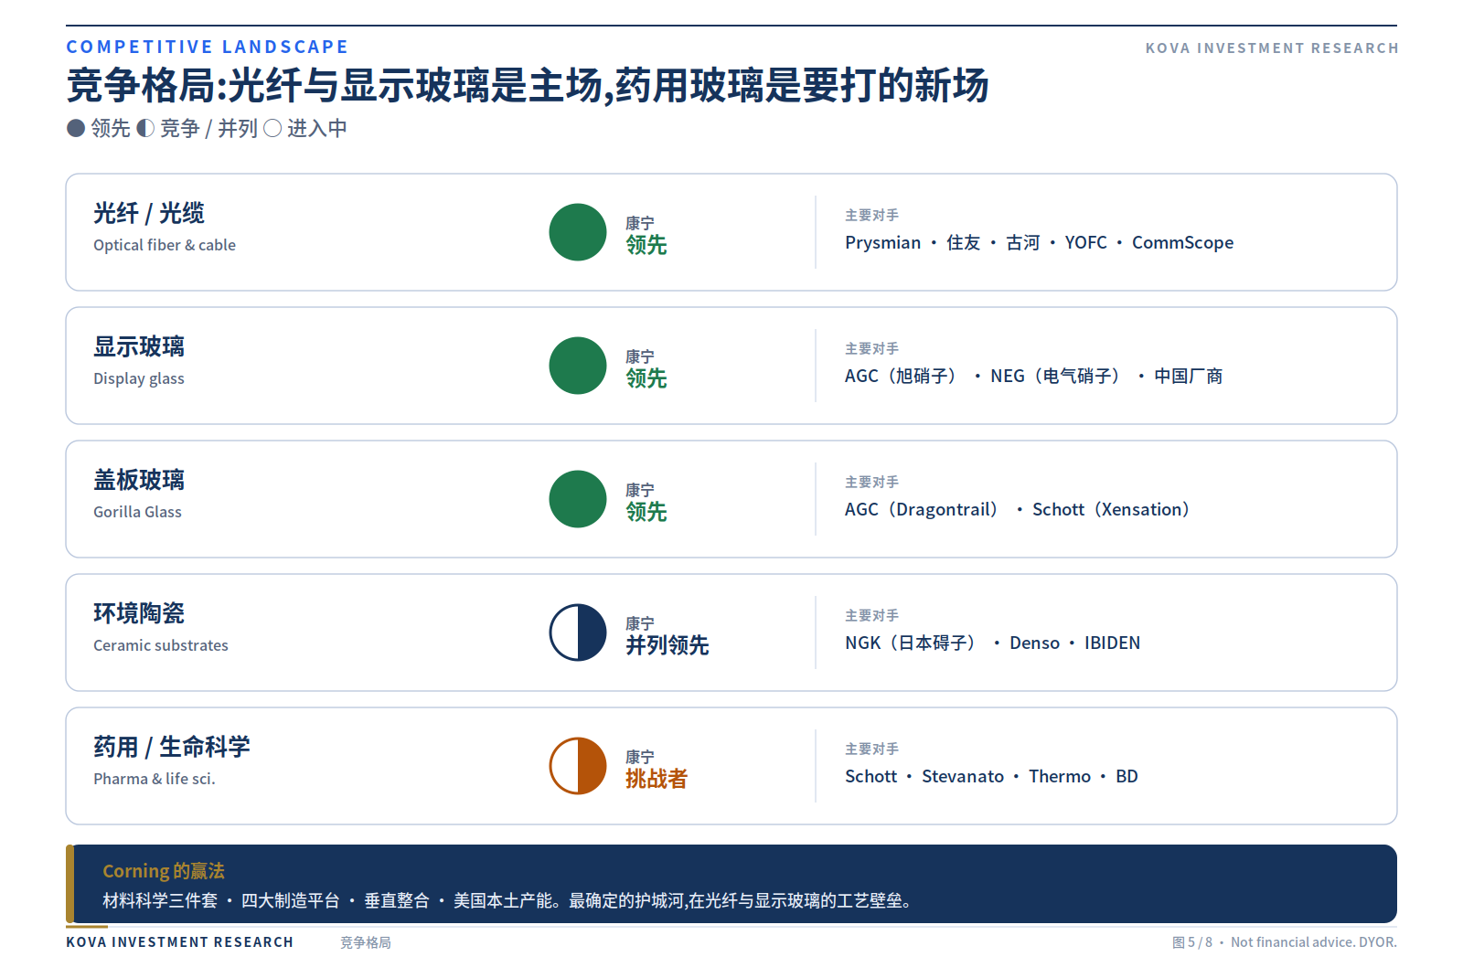The image size is (1463, 978).
Task: Click KOVA INVESTMENT RESEARCH in the header
Action: 1272,48
